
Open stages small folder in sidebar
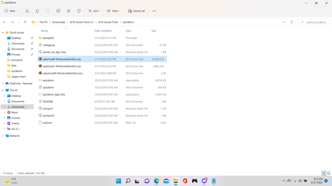(18, 76)
